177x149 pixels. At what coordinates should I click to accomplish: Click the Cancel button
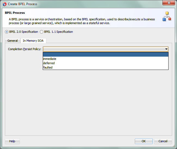click(x=163, y=141)
